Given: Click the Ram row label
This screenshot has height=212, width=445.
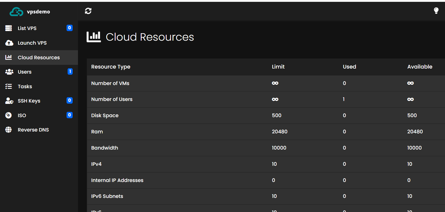Looking at the screenshot, I should 97,132.
